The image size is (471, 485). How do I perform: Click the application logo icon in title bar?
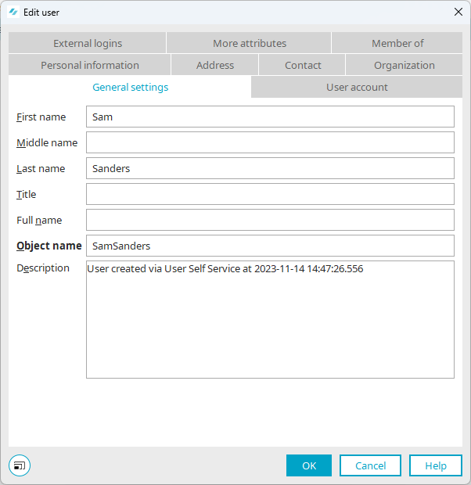click(13, 12)
